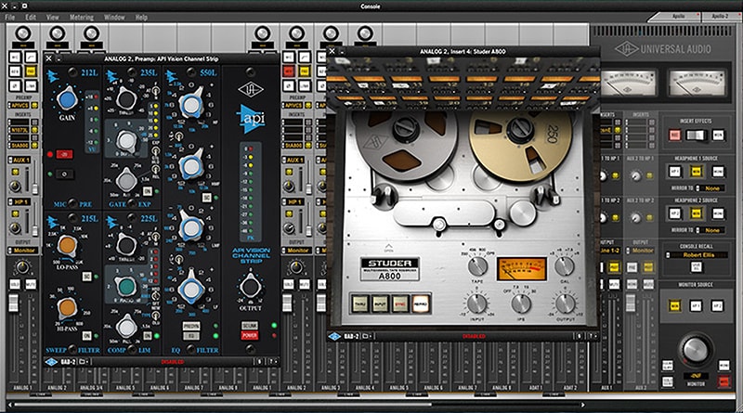Open the Help menu

click(x=141, y=17)
